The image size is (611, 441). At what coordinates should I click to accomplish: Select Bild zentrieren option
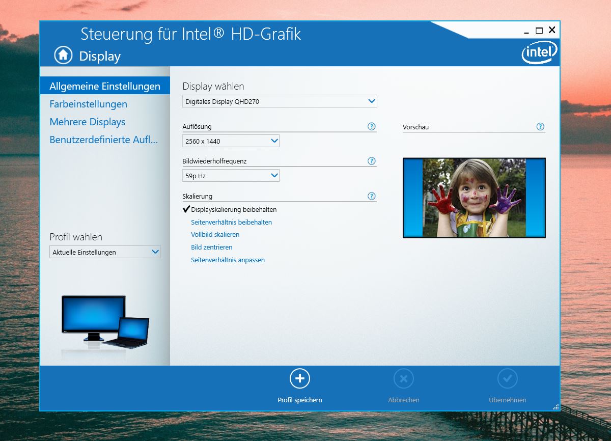coord(211,247)
